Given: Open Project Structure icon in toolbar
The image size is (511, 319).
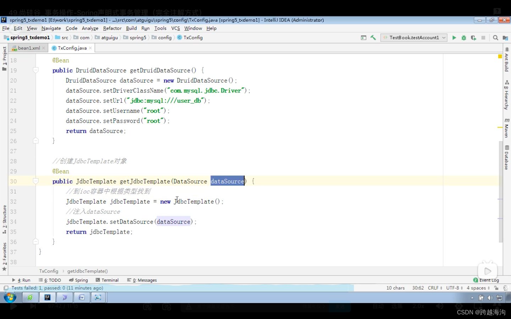Looking at the screenshot, I should point(505,38).
